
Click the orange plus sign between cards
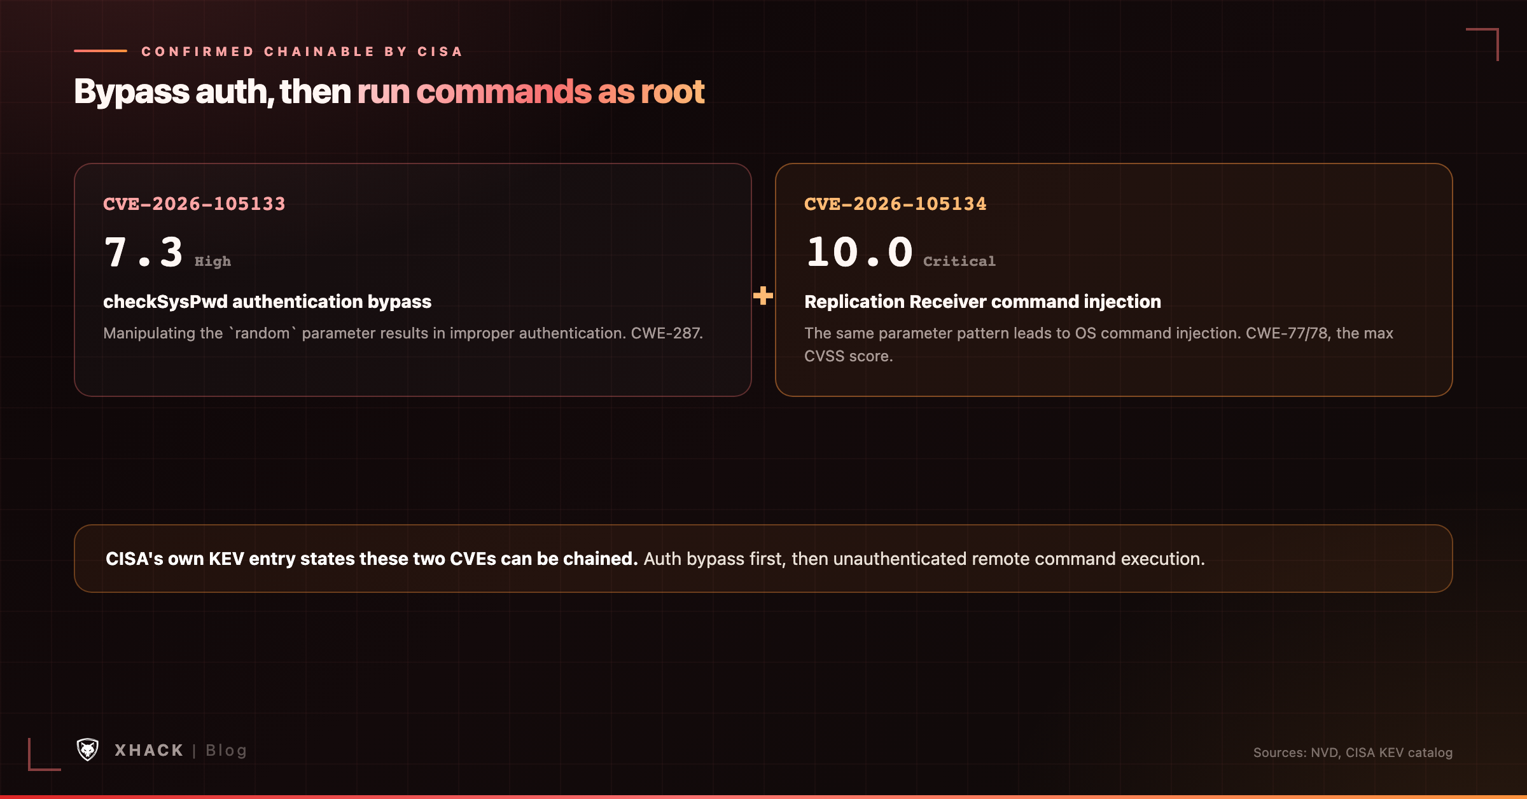pos(763,295)
